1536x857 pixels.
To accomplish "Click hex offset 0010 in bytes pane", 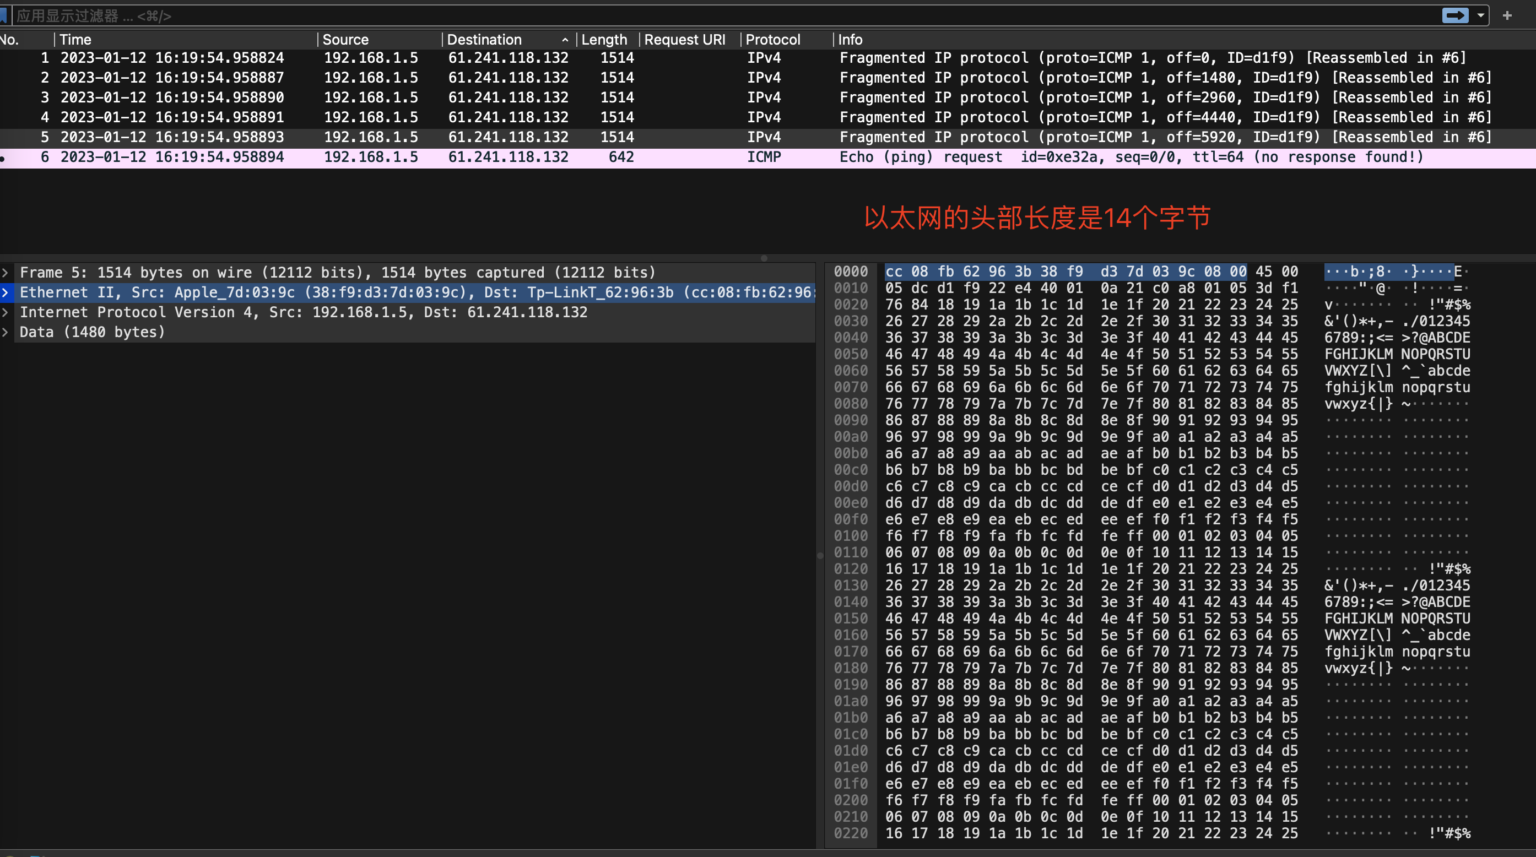I will [x=851, y=289].
